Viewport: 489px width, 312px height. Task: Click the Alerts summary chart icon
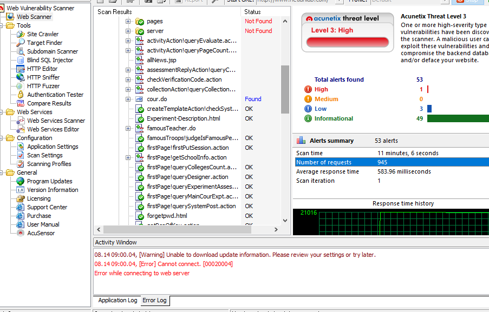tap(301, 141)
